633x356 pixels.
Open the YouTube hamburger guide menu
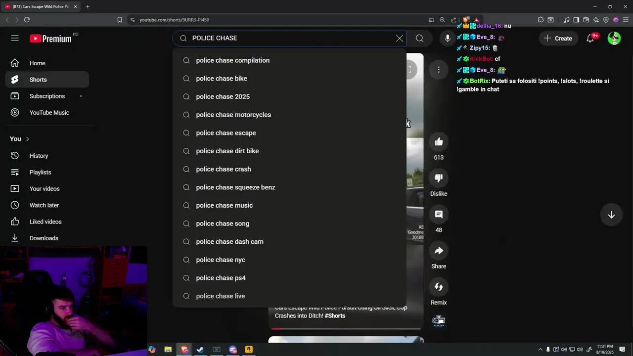[15, 38]
